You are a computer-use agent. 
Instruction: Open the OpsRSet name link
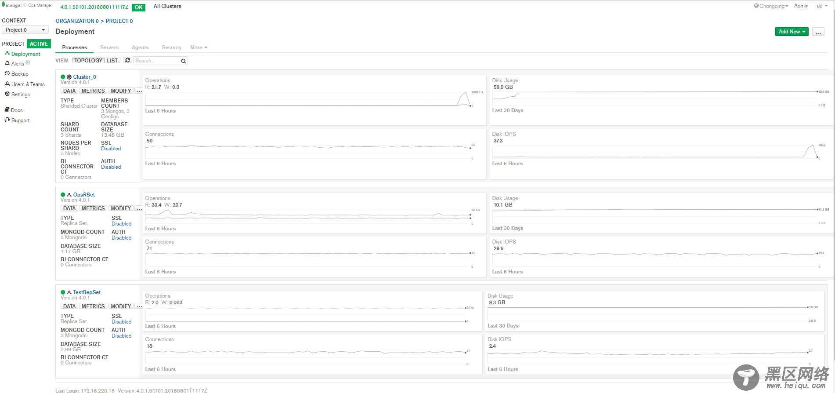click(84, 195)
